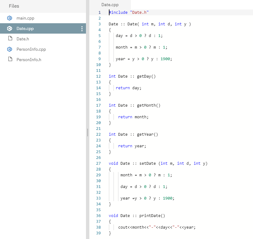Open PersonInfo.h from the Files panel
This screenshot has height=239, width=253.
point(43,60)
